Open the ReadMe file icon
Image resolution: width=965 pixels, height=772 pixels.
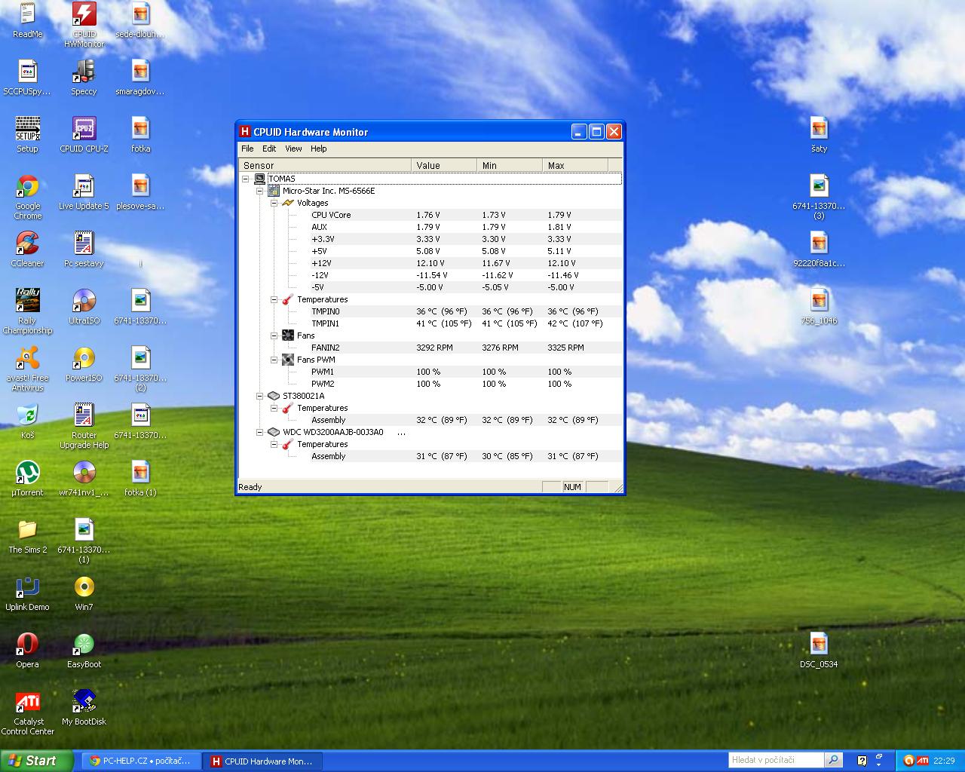point(27,21)
